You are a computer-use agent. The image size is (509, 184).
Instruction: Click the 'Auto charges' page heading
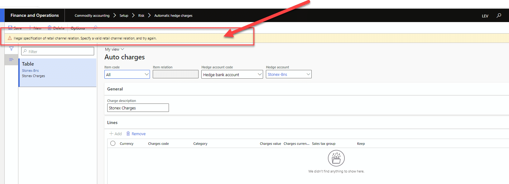click(125, 57)
